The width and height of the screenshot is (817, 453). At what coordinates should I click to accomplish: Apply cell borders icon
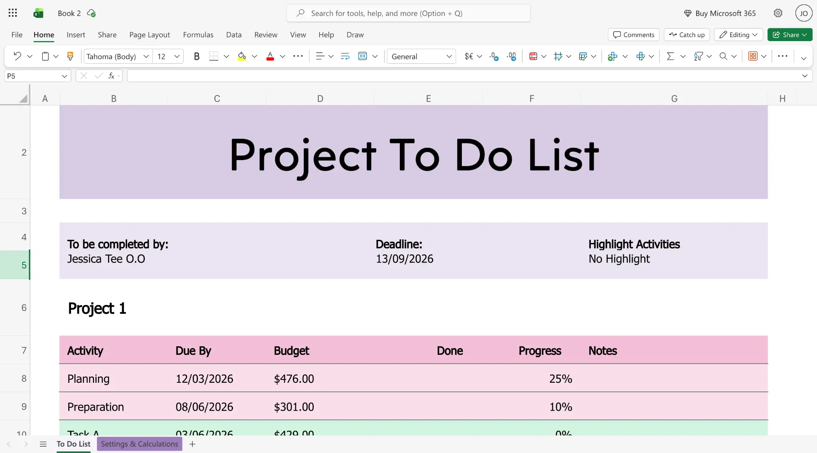coord(213,56)
